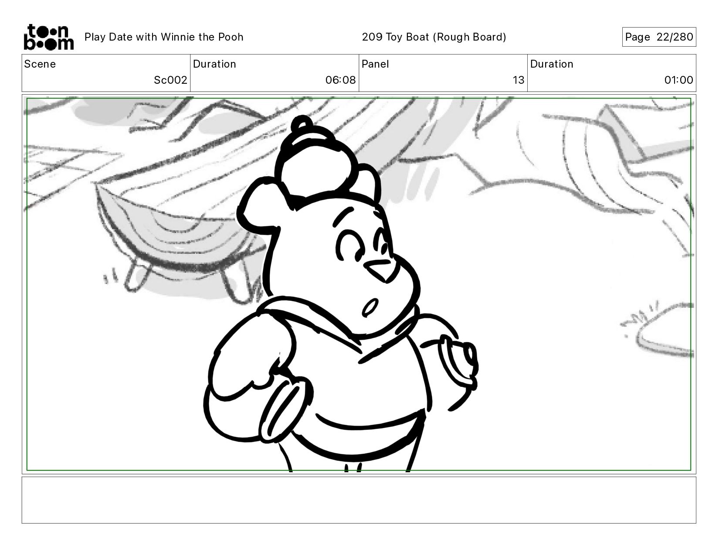The image size is (719, 556).
Task: Select the title 'Play Date with Winnie the Pooh'
Action: (164, 37)
